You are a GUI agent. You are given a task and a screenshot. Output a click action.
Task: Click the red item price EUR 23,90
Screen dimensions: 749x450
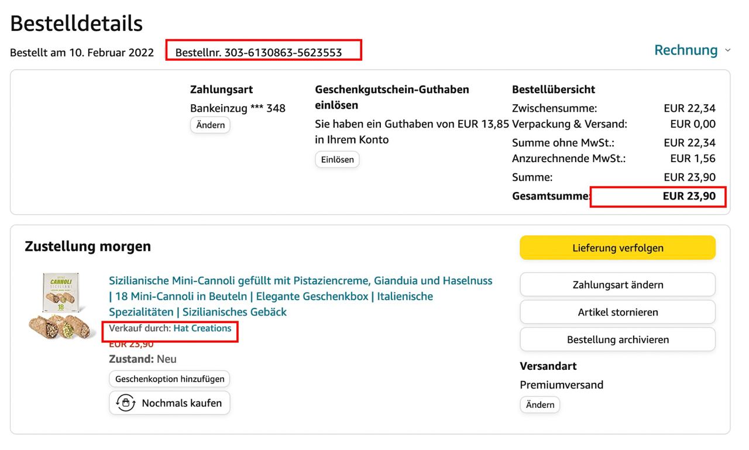131,345
